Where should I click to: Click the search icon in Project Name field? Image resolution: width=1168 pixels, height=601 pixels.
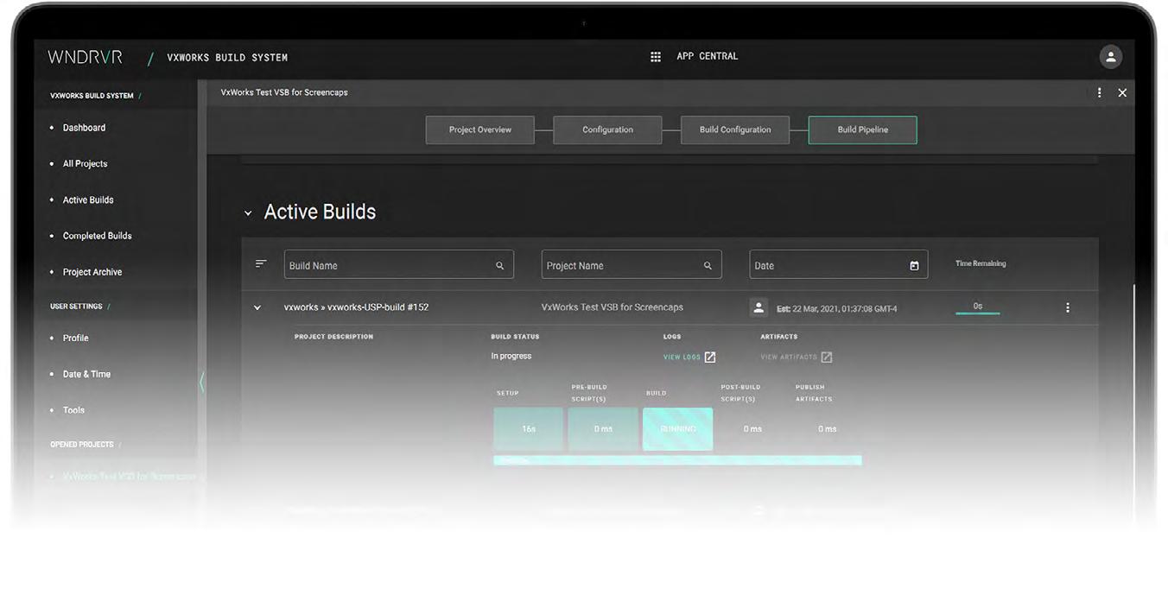(x=708, y=266)
